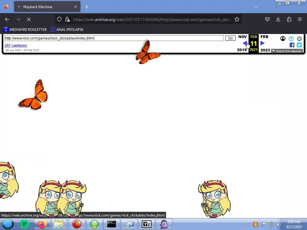Viewport: 307px width, 230px height.
Task: Jump to FEB 2023 capture
Action: click(264, 37)
